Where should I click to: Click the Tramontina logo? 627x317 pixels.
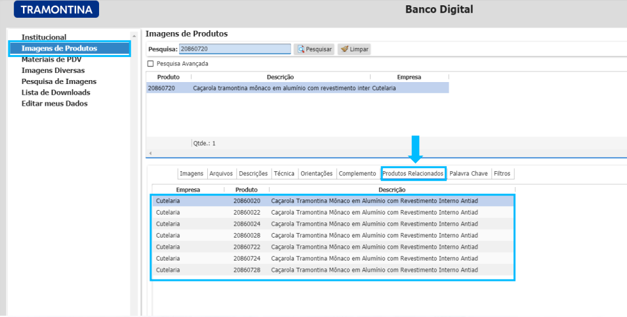56,9
